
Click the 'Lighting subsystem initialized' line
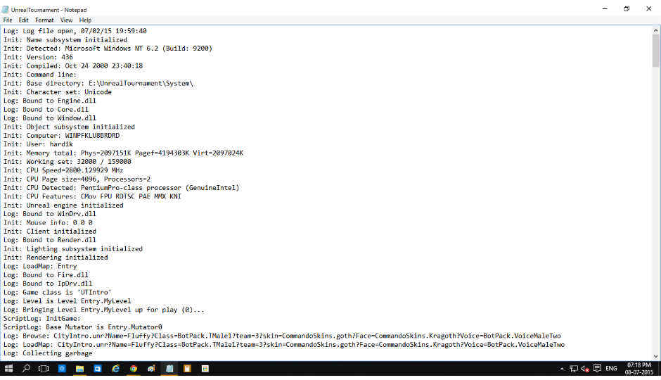pos(73,248)
